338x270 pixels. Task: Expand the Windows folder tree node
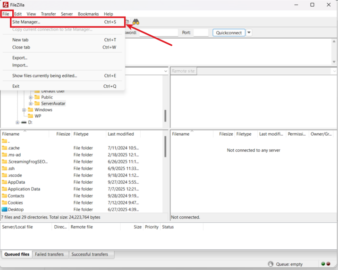click(x=24, y=110)
